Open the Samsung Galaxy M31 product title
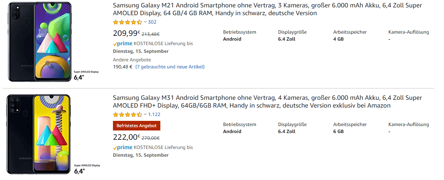 pyautogui.click(x=267, y=102)
